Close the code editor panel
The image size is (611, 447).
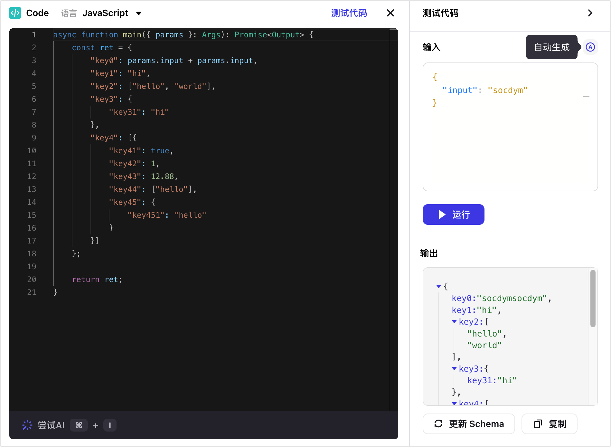(x=390, y=13)
